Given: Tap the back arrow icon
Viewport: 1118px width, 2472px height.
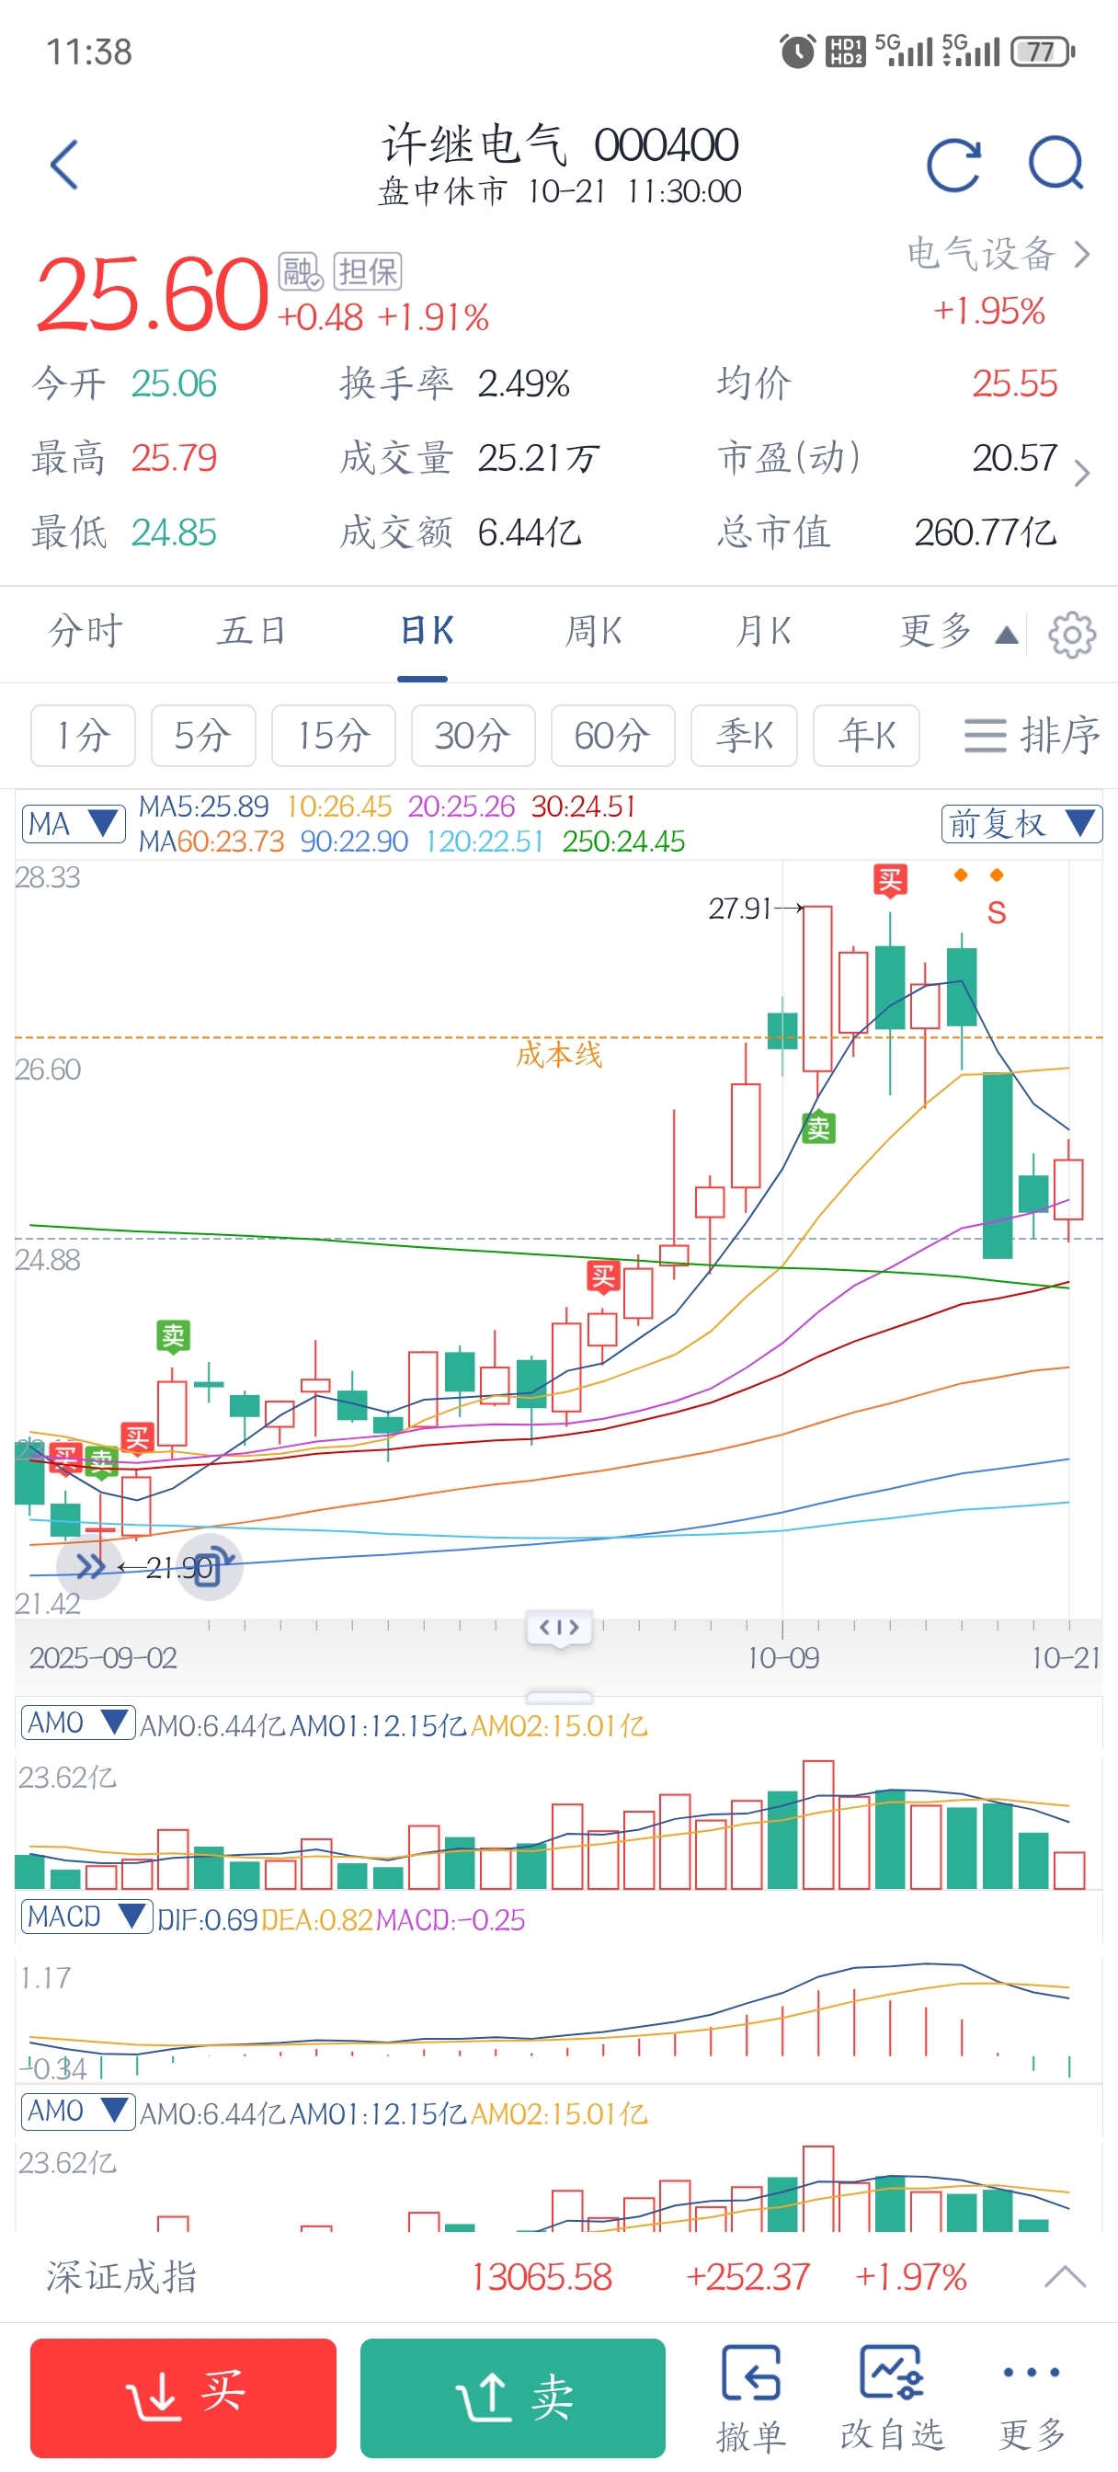Looking at the screenshot, I should (x=64, y=165).
